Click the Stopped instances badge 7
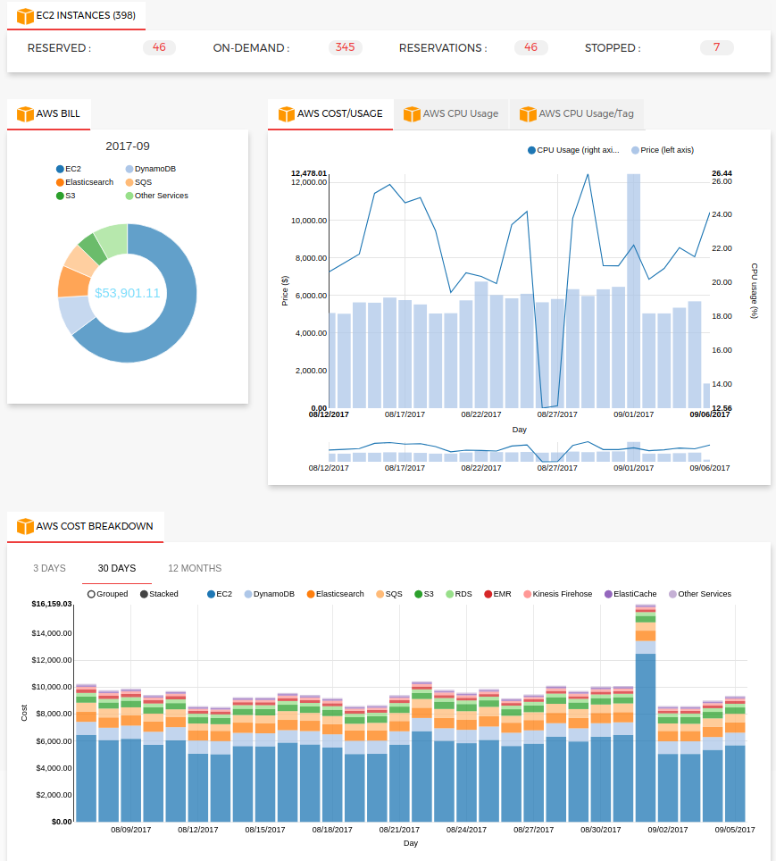 (716, 47)
